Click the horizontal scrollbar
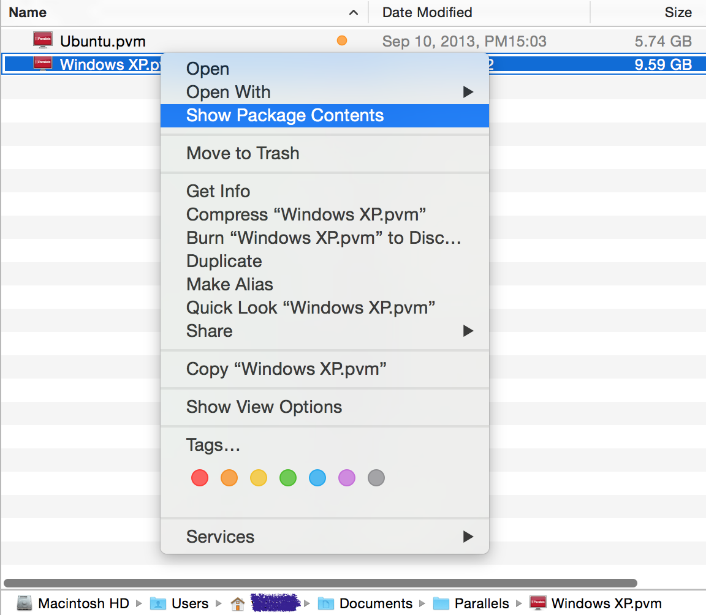The height and width of the screenshot is (615, 706). coord(319,583)
